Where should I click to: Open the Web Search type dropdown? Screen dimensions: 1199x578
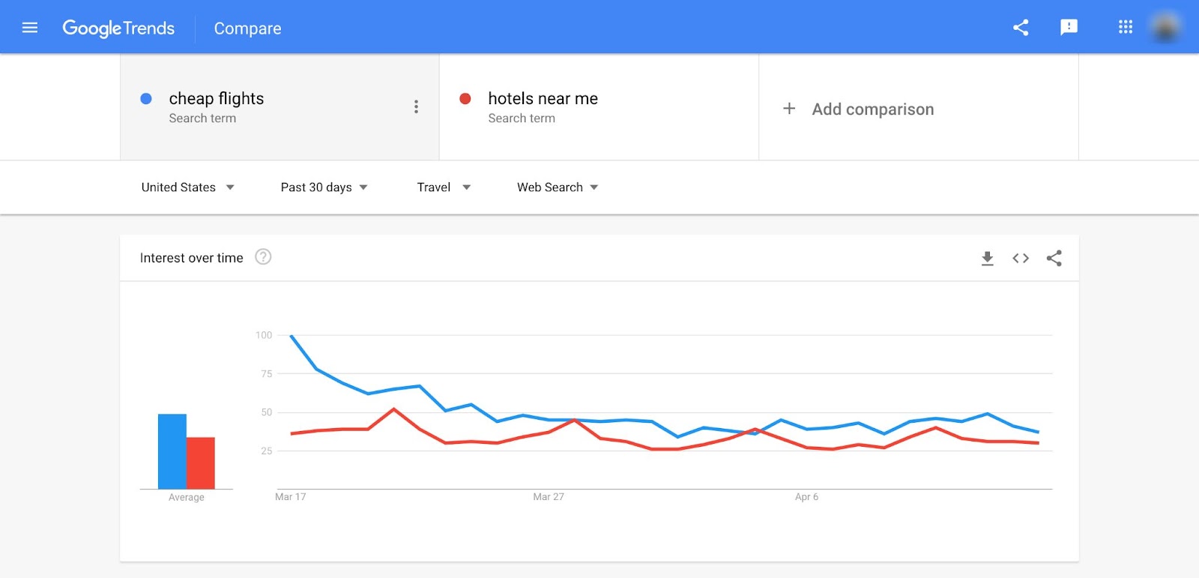click(x=558, y=187)
